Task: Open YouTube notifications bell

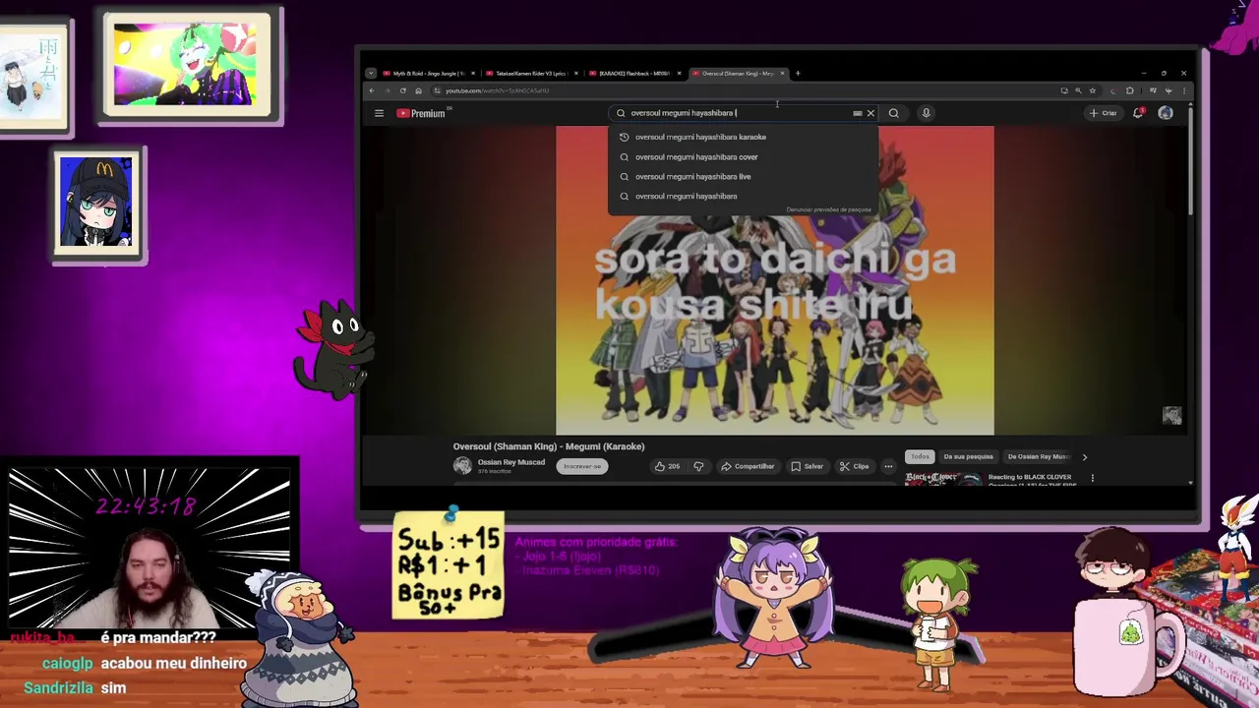Action: pos(1138,113)
